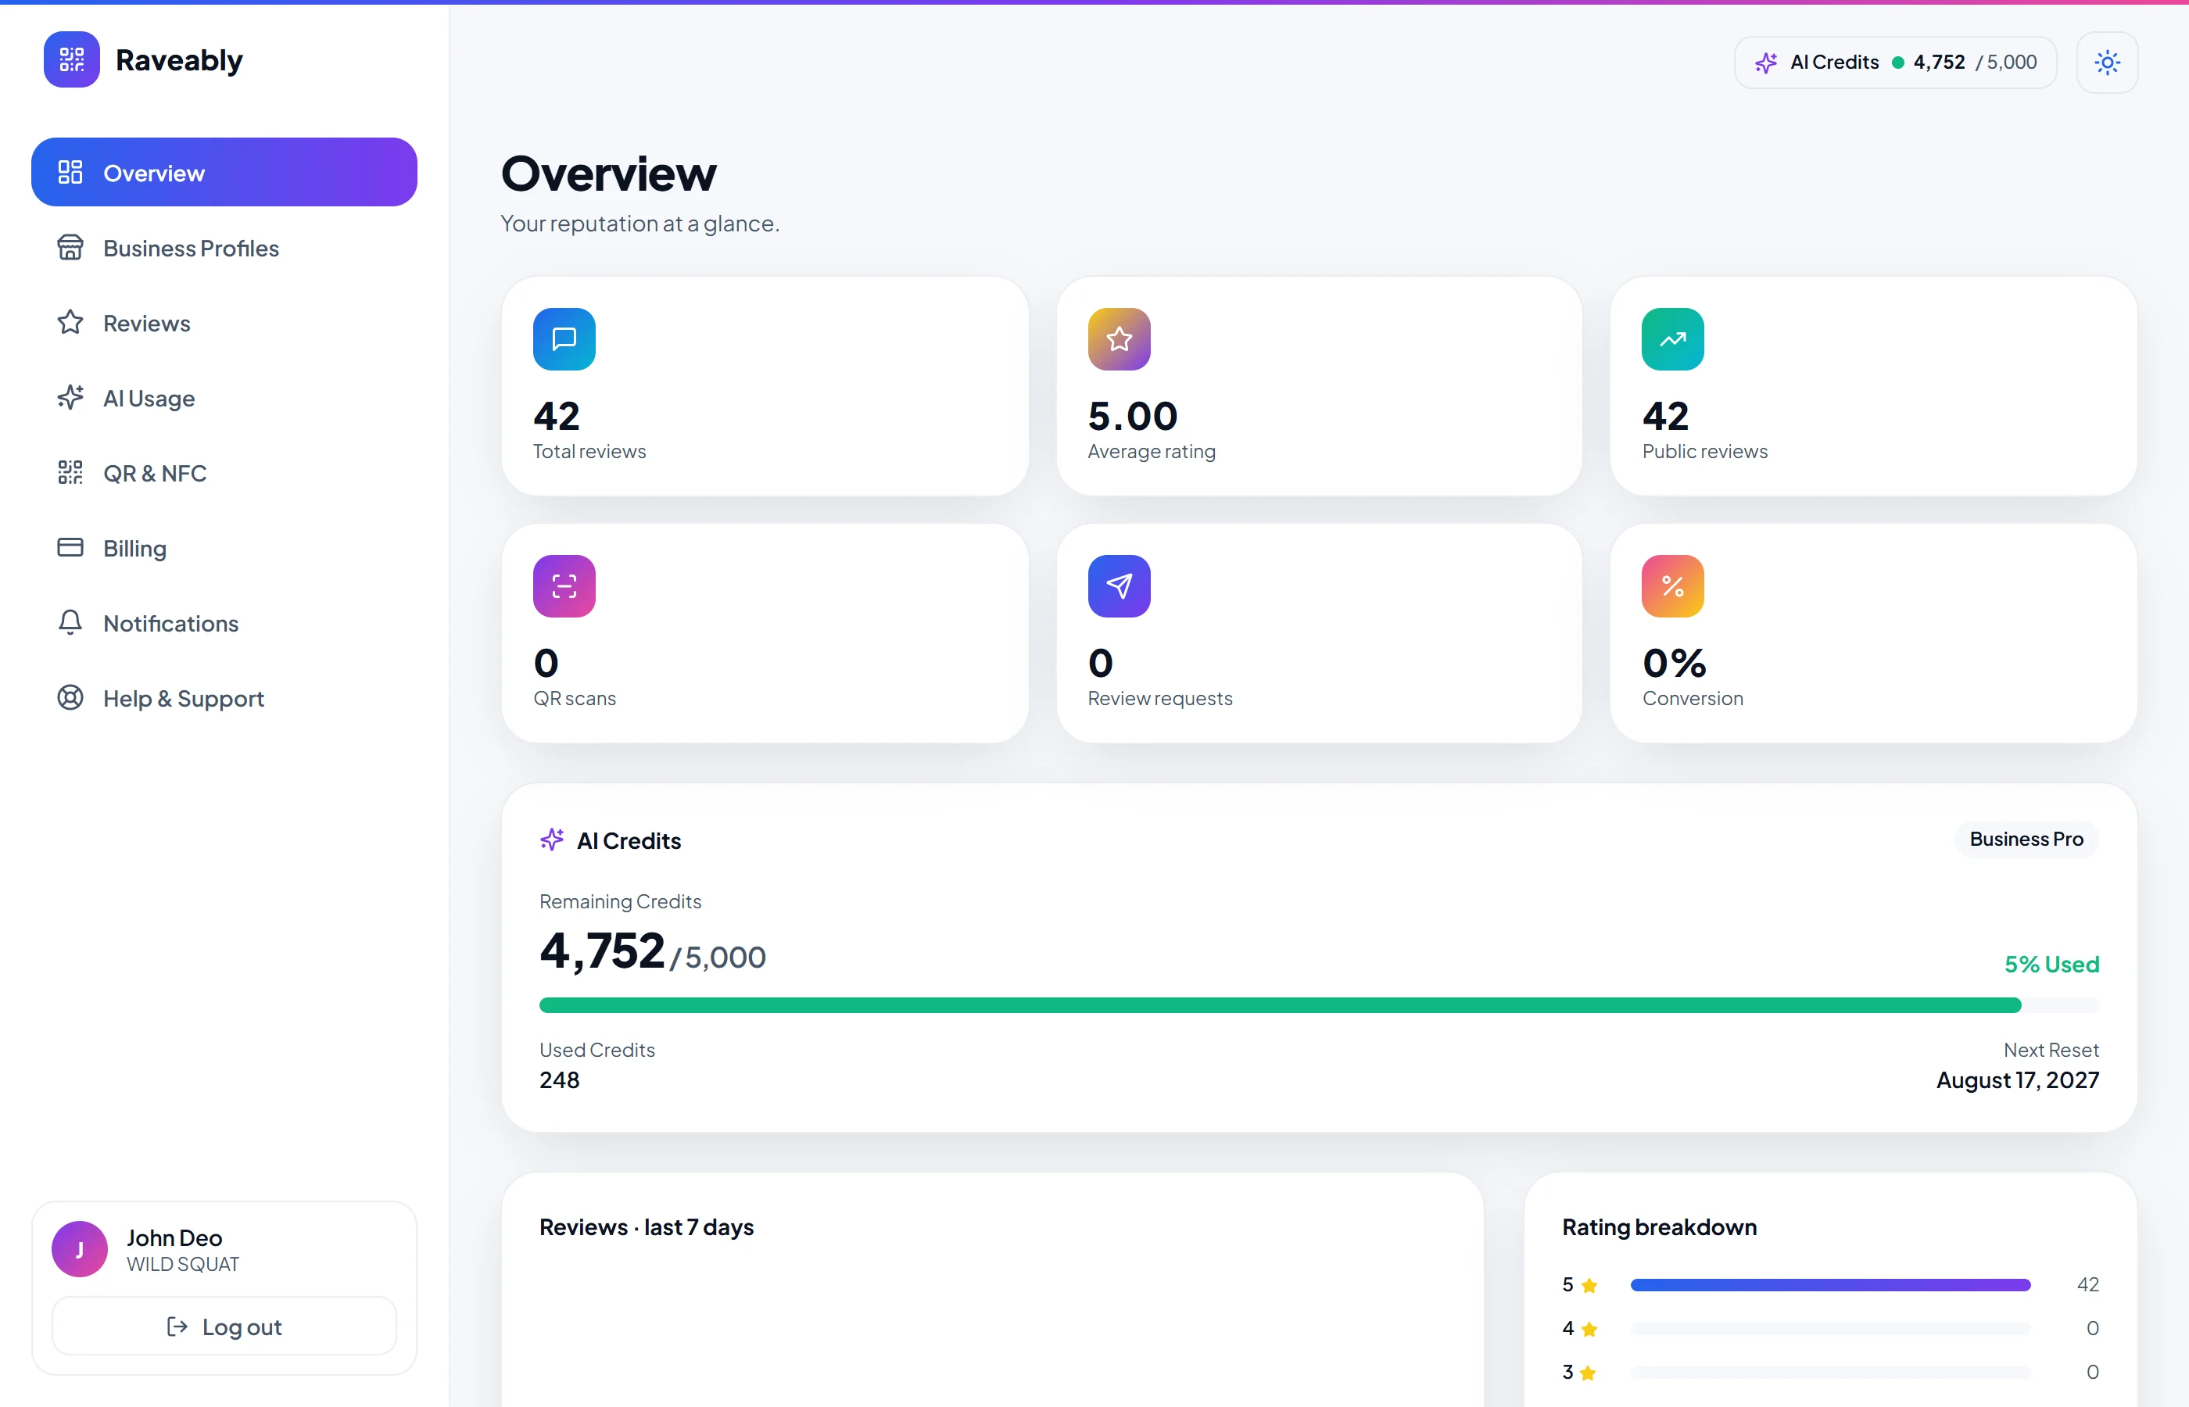The height and width of the screenshot is (1407, 2189).
Task: Click the 4-star rating breakdown bar
Action: (x=1829, y=1328)
